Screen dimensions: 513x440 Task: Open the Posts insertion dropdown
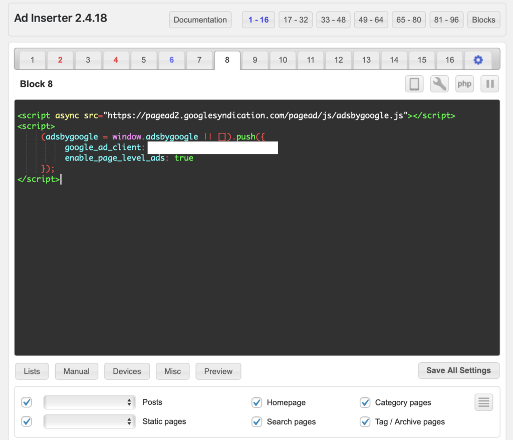89,402
